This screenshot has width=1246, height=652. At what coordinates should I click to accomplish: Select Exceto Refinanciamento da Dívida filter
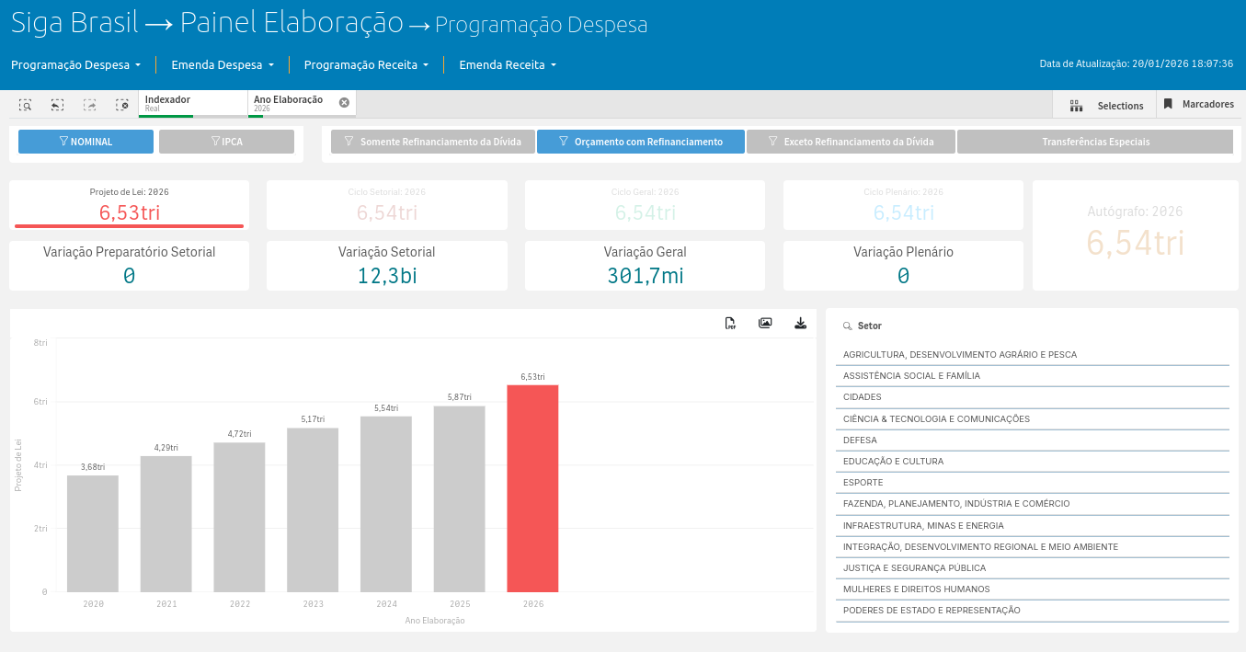pyautogui.click(x=850, y=142)
